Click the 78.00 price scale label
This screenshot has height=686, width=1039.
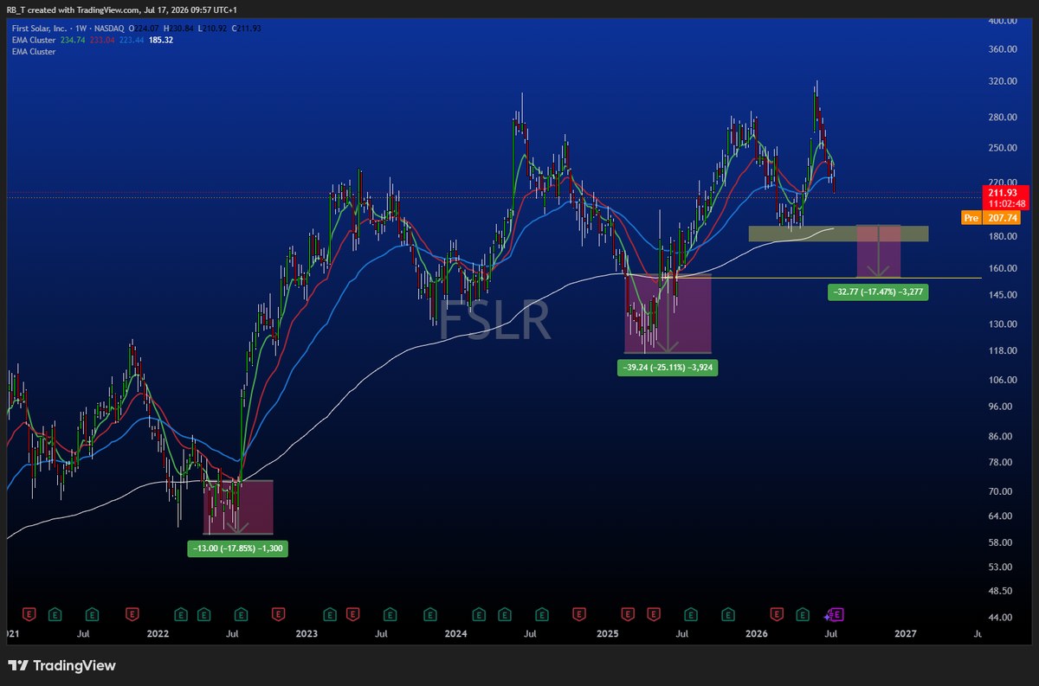[1001, 462]
